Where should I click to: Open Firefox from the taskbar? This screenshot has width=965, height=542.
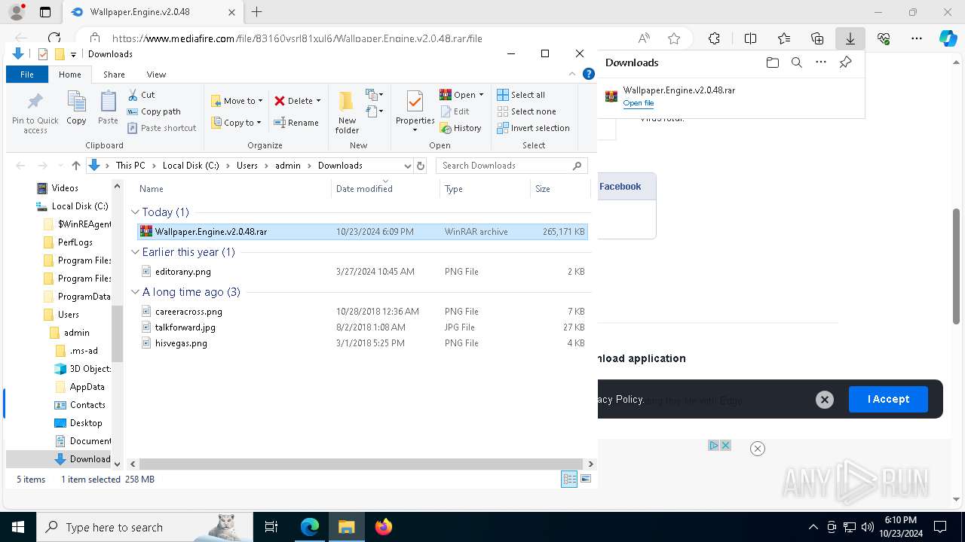[x=384, y=527]
